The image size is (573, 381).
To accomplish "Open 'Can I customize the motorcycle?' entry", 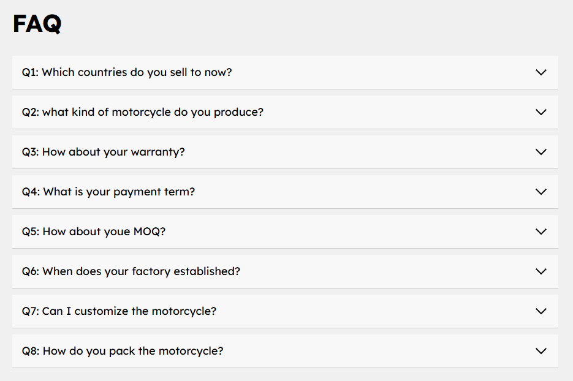I will point(129,311).
